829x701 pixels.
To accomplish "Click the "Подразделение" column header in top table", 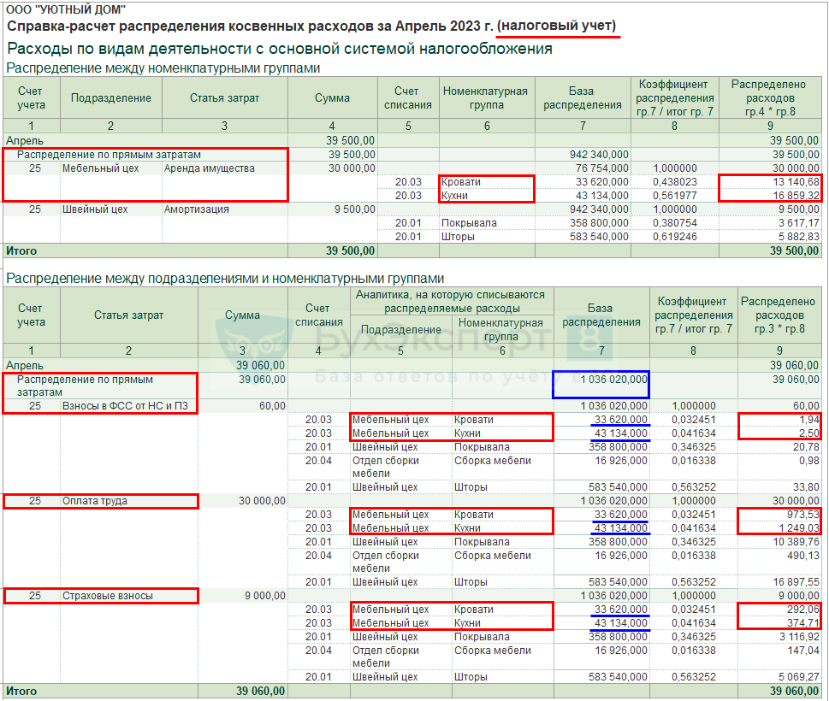I will point(111,97).
